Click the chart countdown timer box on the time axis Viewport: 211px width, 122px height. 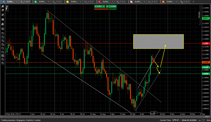(x=154, y=113)
